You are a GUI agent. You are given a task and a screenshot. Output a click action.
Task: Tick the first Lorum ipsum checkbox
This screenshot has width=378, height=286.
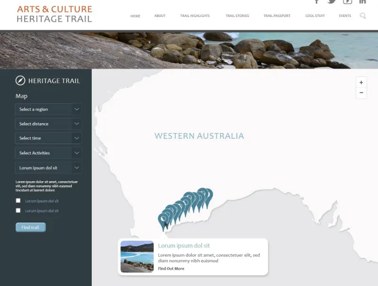[18, 201]
